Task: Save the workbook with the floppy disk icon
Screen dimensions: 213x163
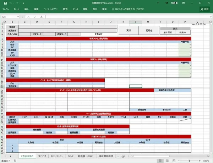Action: [x=5, y=3]
